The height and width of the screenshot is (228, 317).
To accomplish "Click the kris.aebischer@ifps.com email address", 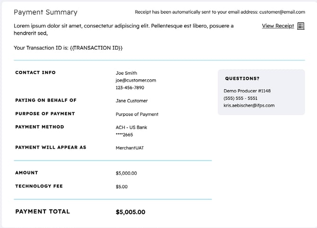I will pos(249,106).
